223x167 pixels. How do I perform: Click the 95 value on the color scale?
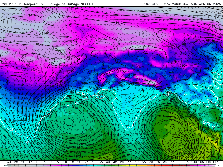coord(186,162)
